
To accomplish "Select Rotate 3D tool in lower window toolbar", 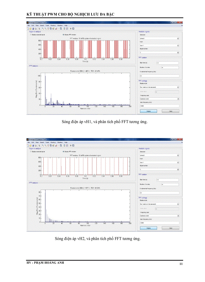I will [51, 145].
